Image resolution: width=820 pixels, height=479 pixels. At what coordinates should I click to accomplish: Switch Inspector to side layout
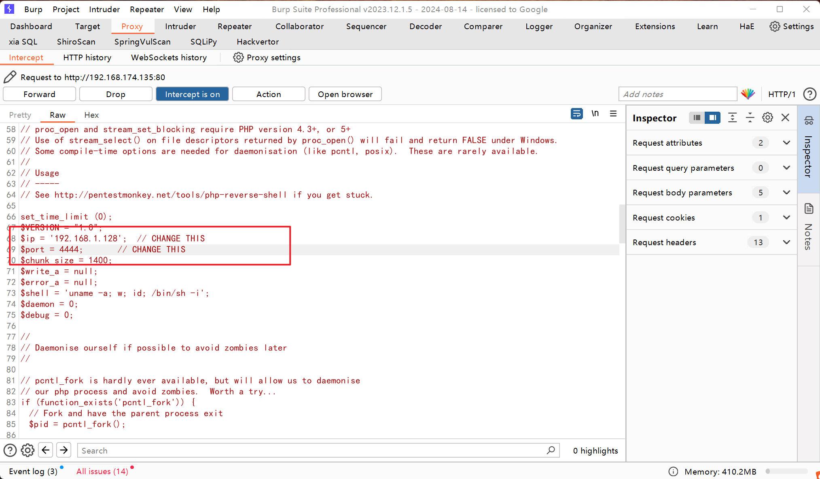[x=712, y=118]
